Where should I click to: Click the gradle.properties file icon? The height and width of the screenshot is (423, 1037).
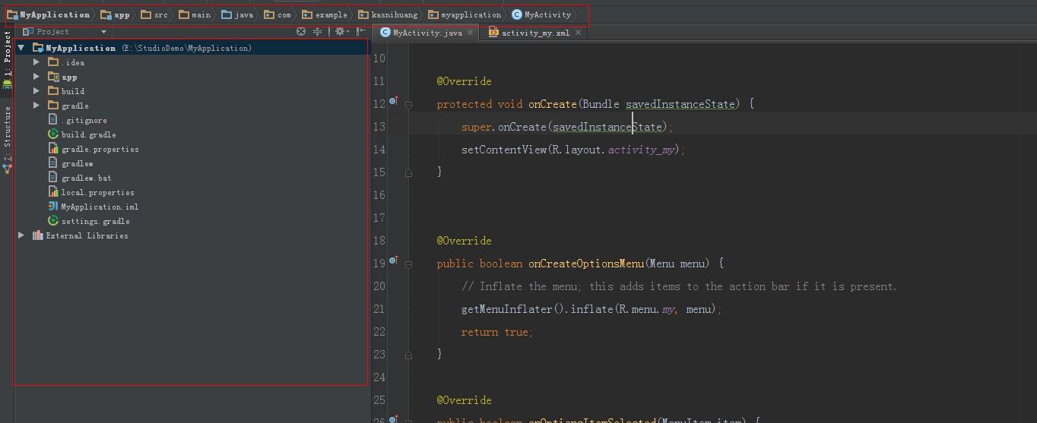tap(53, 149)
